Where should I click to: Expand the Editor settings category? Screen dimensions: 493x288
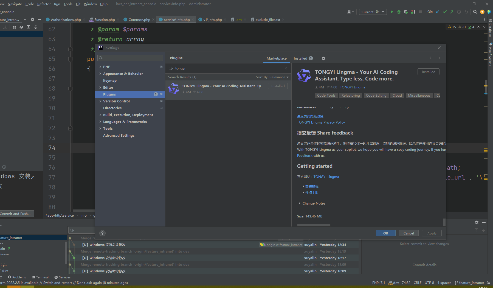100,87
